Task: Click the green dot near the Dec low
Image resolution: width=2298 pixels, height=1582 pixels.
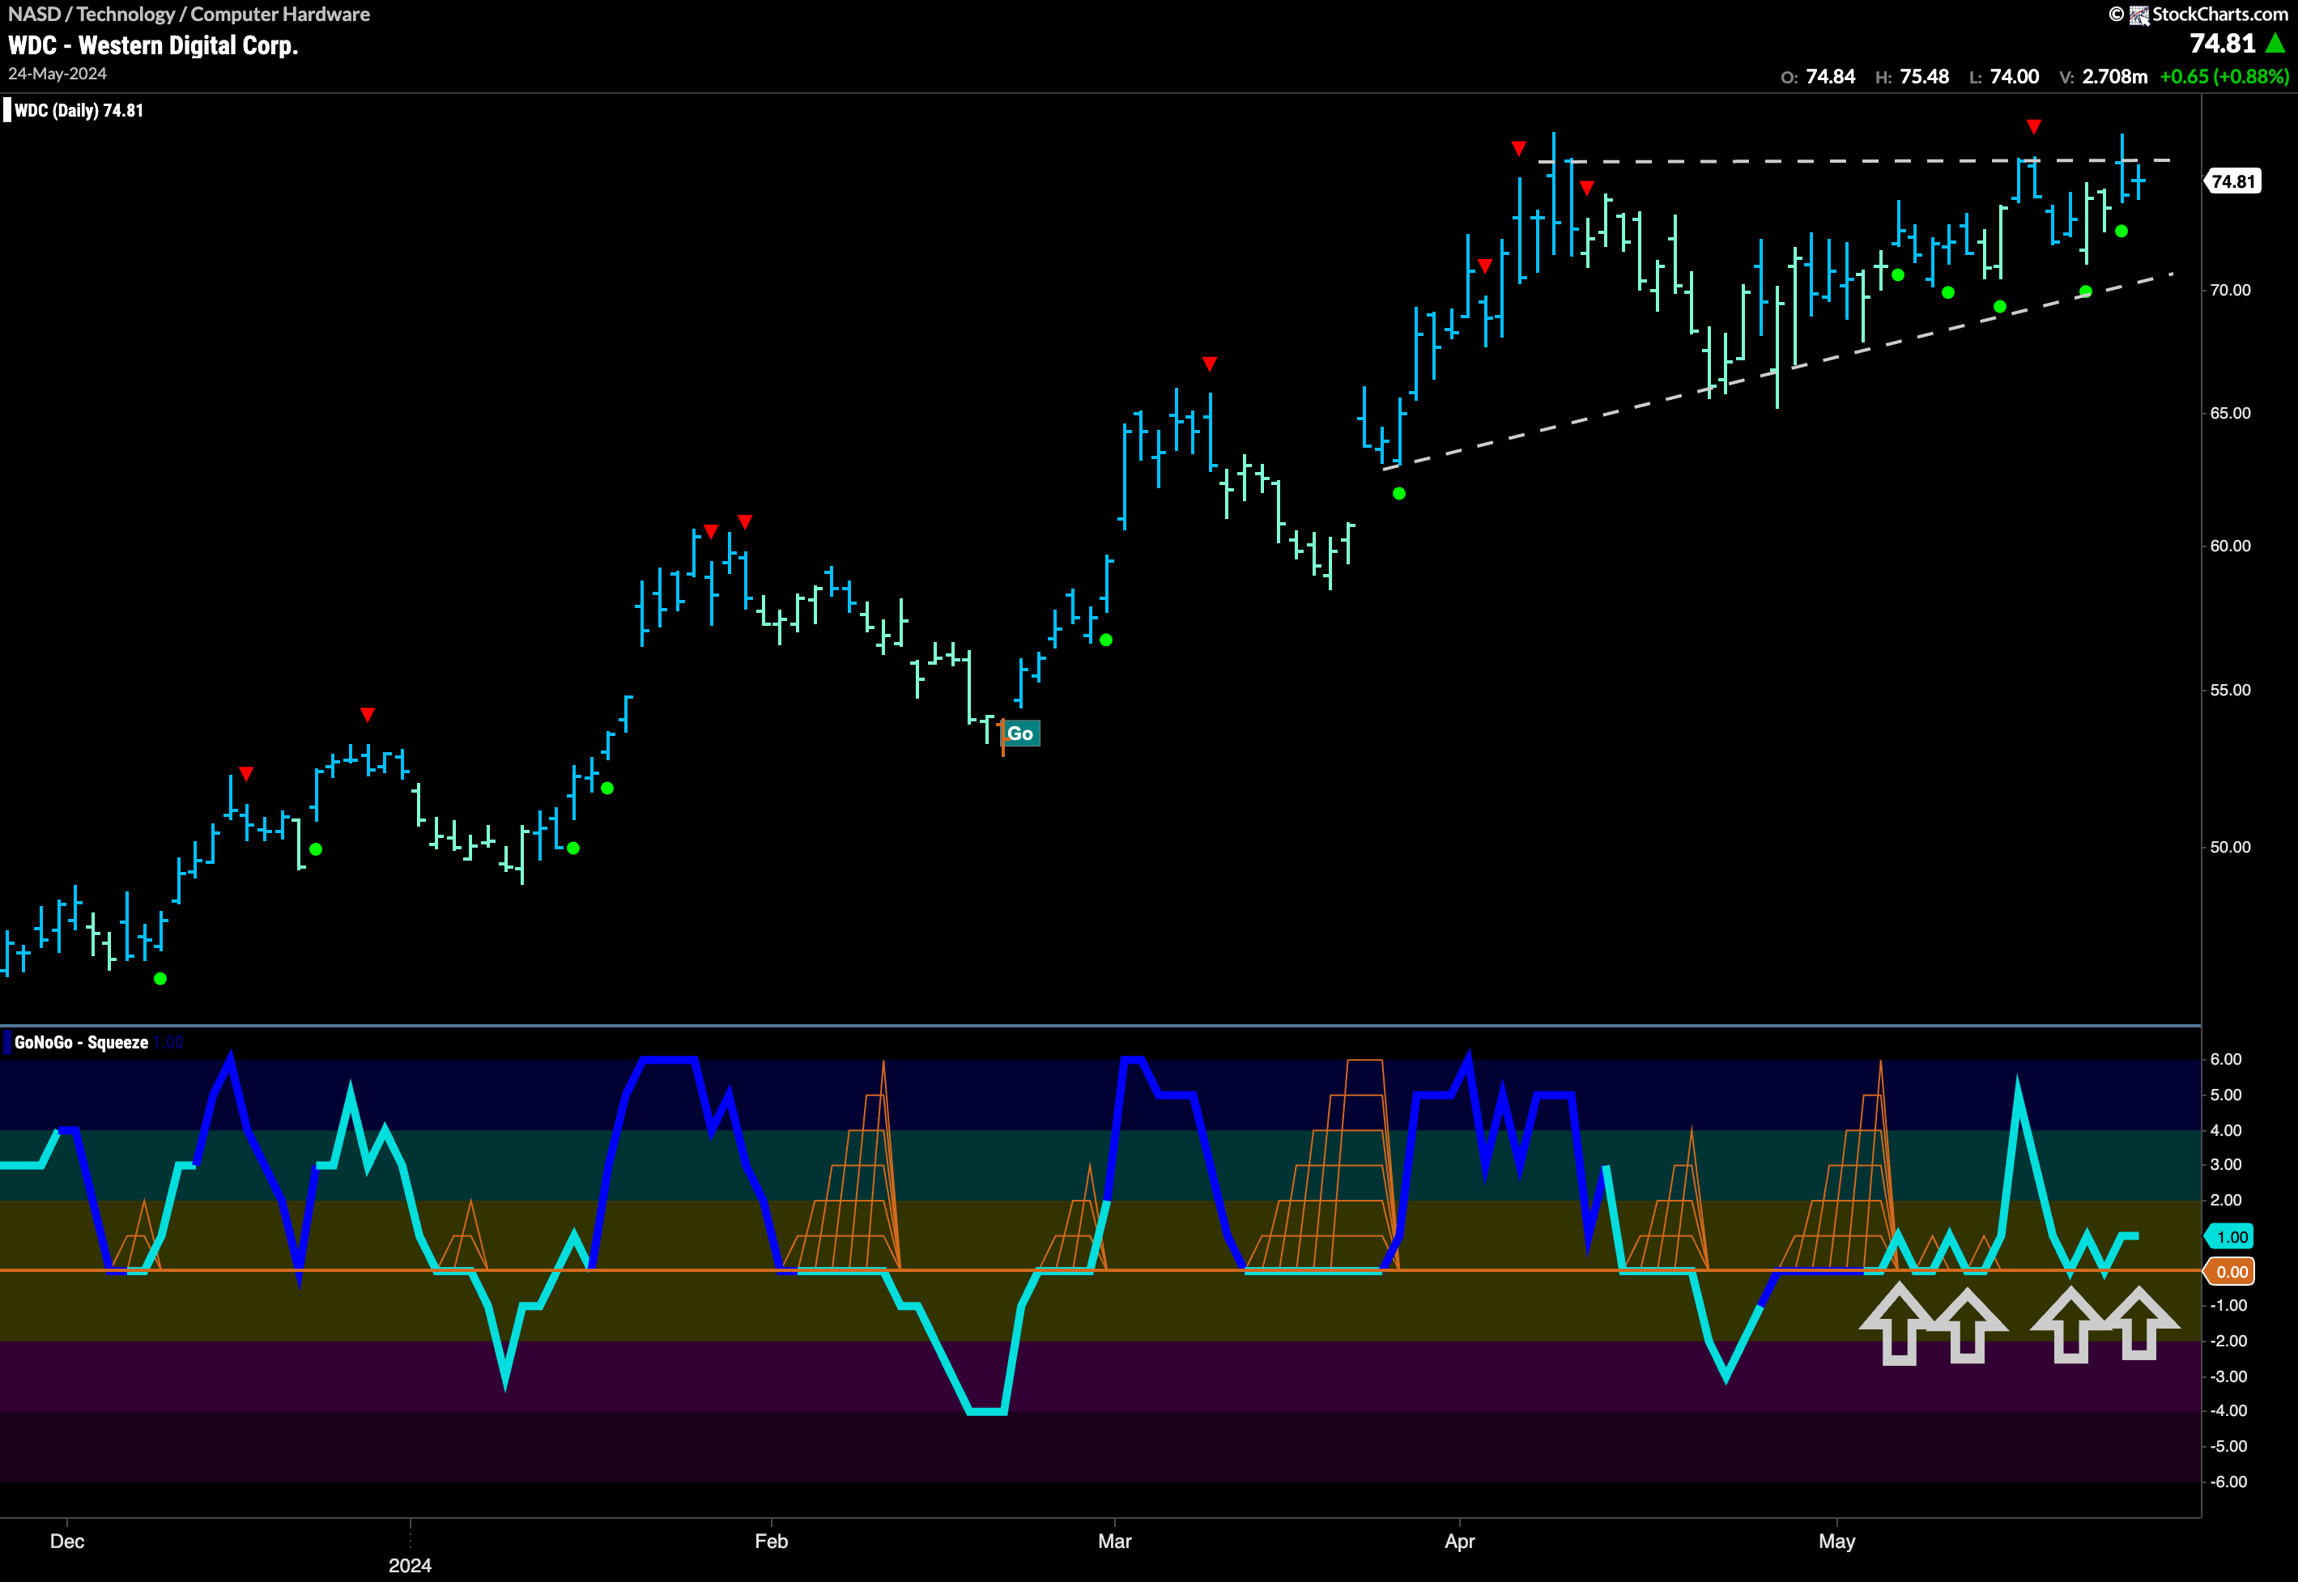Action: 160,978
